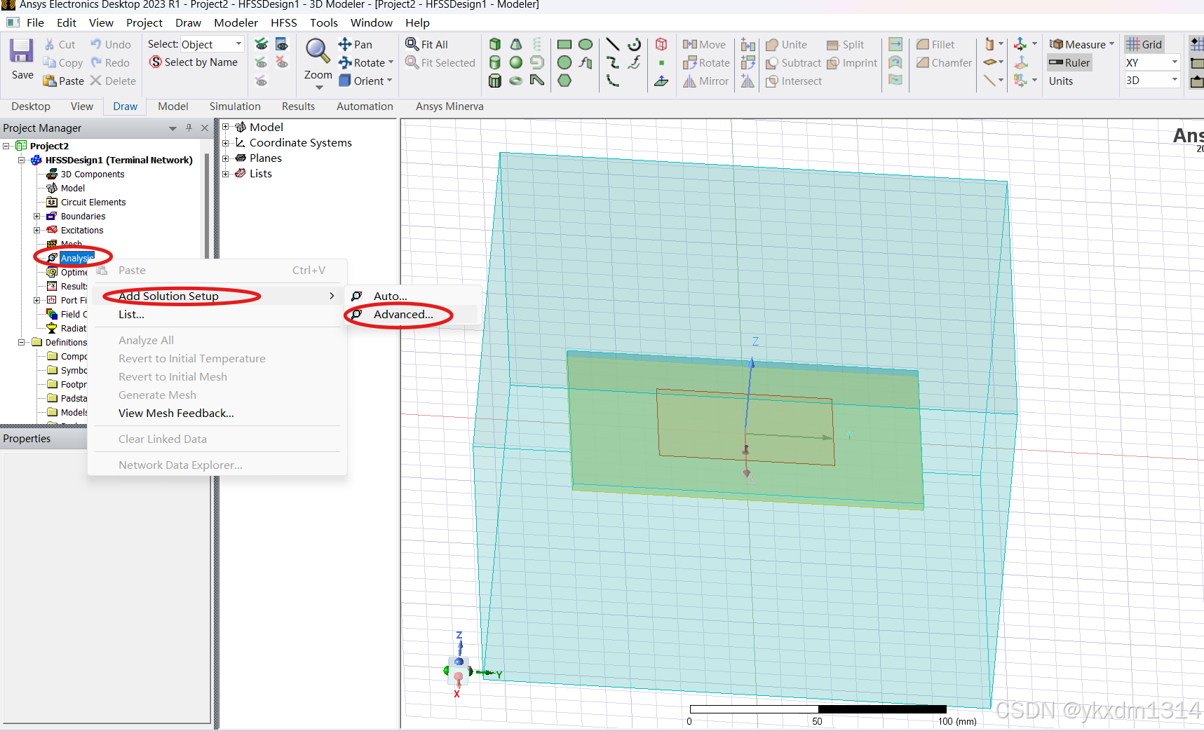This screenshot has height=731, width=1204.
Task: Click Select by Name icon
Action: [156, 62]
